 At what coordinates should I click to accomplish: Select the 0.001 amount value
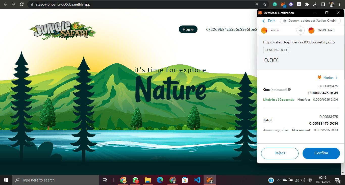tap(272, 60)
